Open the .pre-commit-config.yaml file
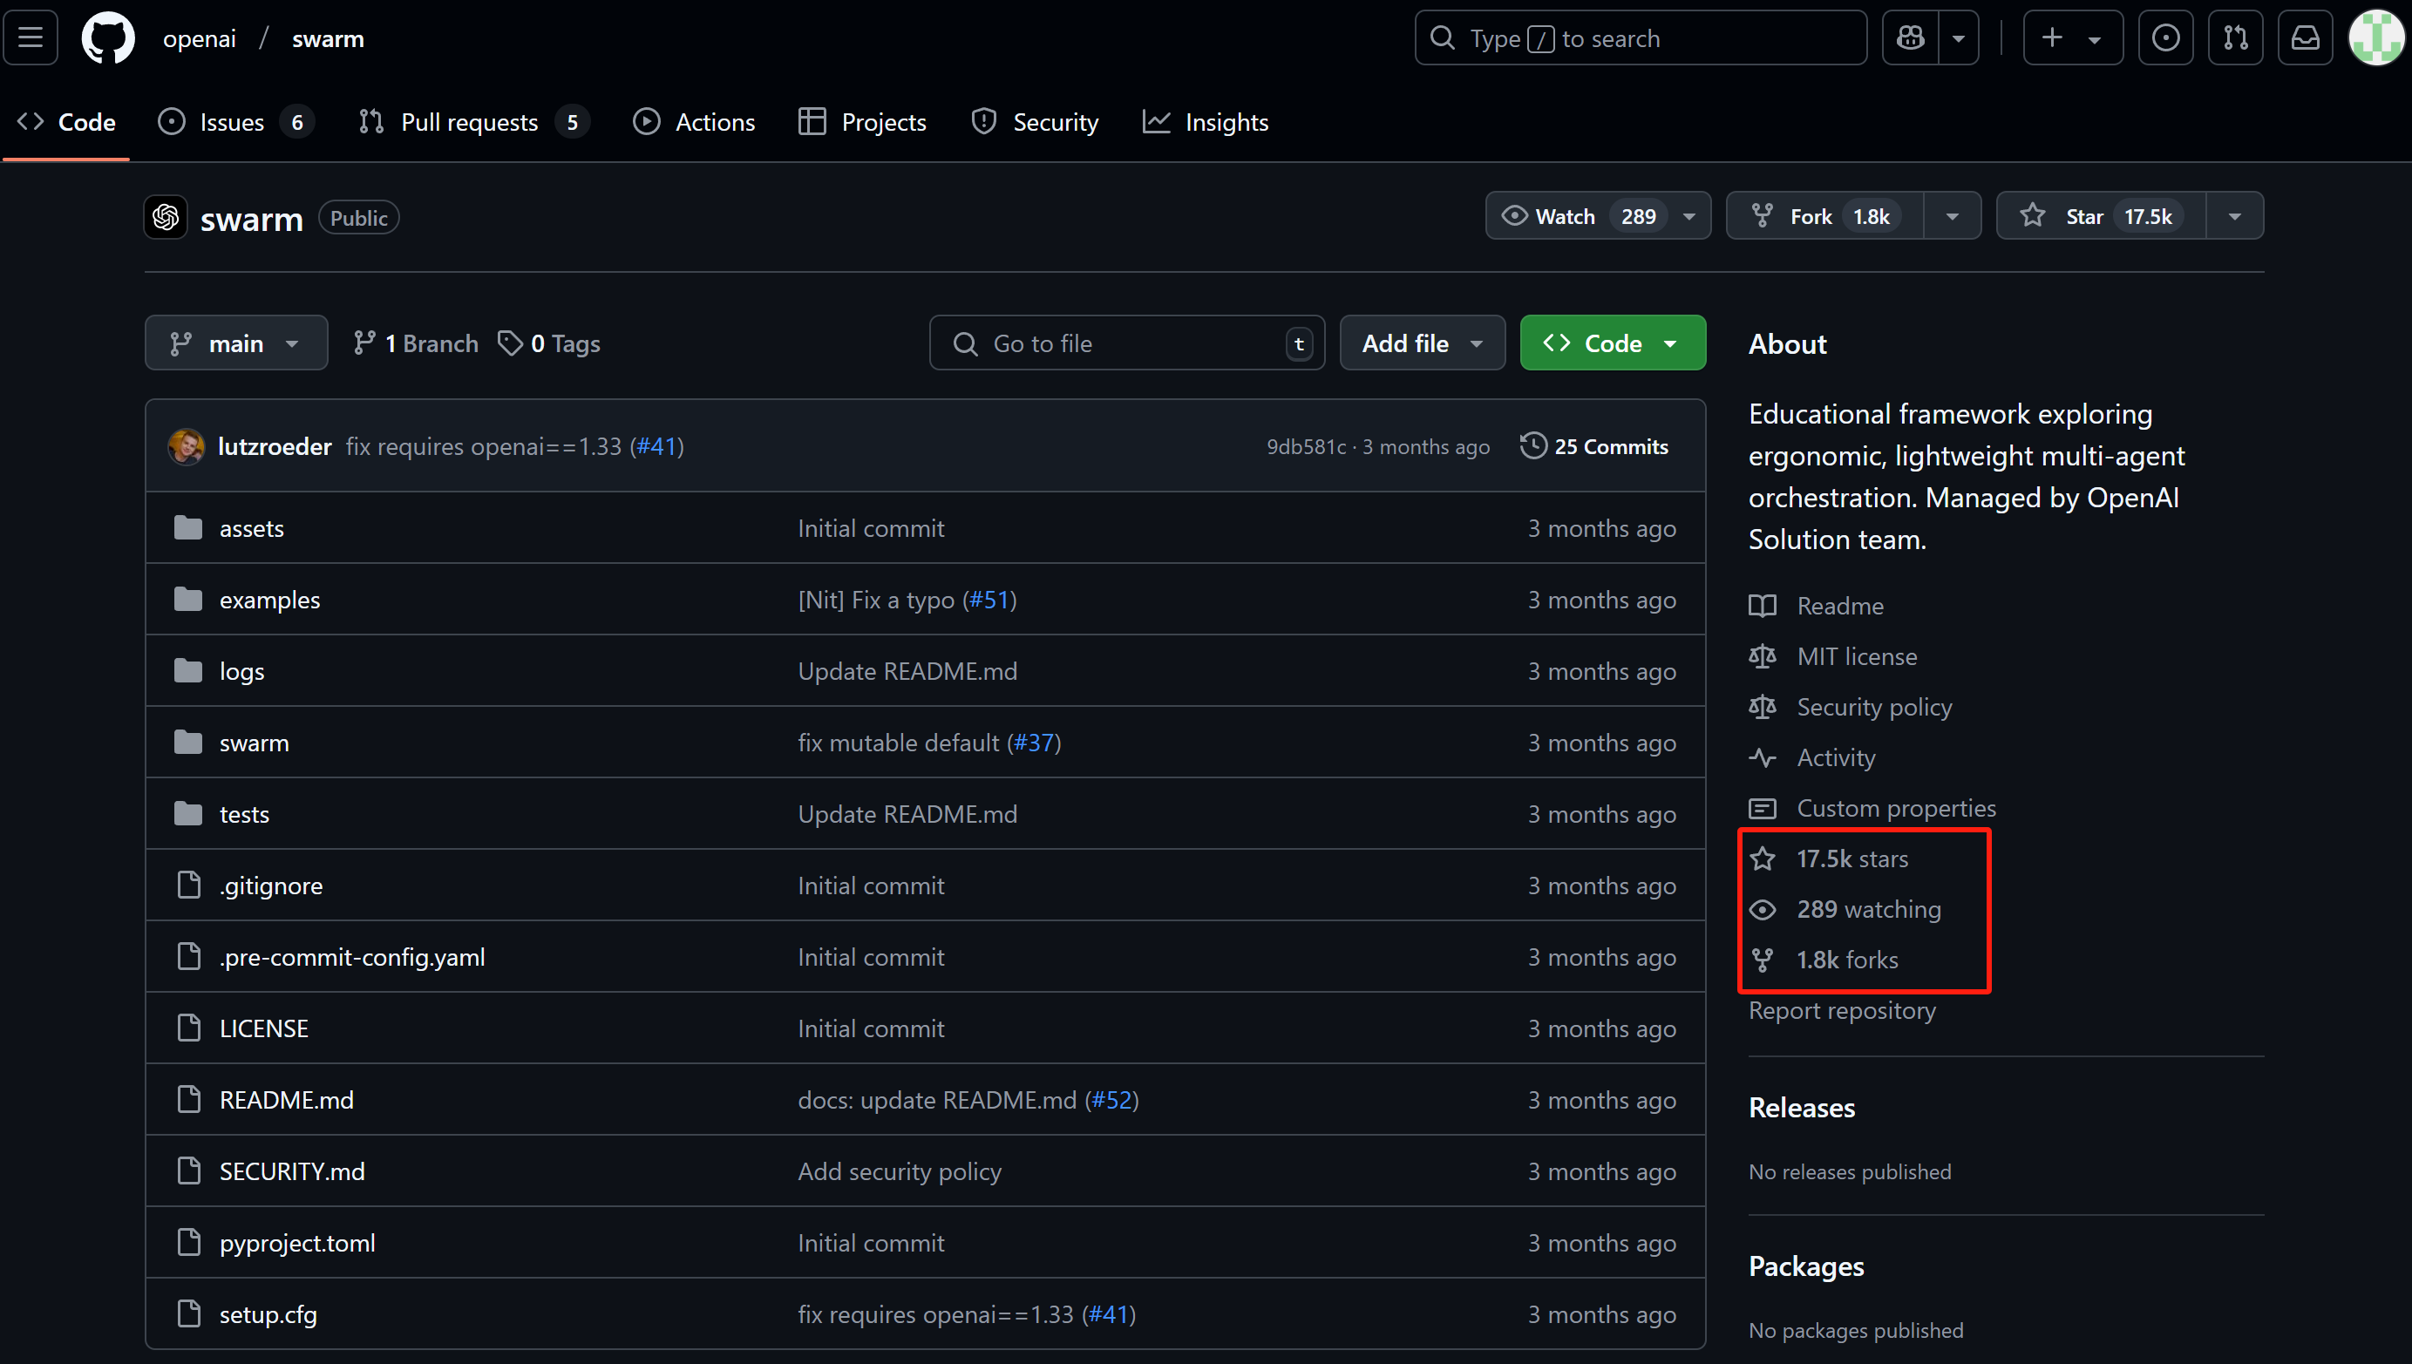The image size is (2412, 1364). pyautogui.click(x=352, y=956)
